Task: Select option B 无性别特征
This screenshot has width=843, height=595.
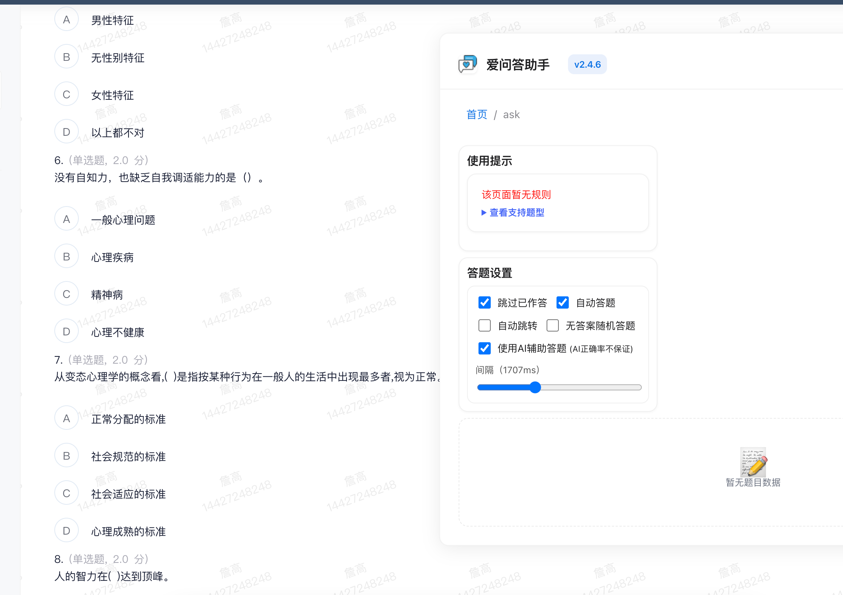Action: [x=67, y=57]
